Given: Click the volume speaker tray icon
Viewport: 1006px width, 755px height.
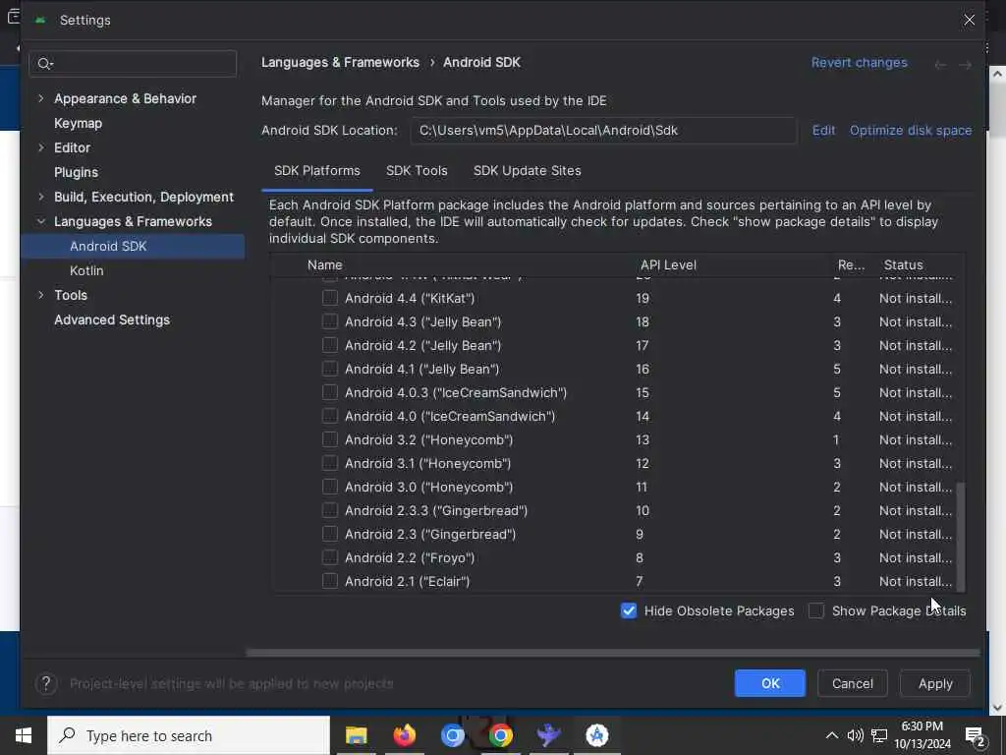Looking at the screenshot, I should coord(855,735).
